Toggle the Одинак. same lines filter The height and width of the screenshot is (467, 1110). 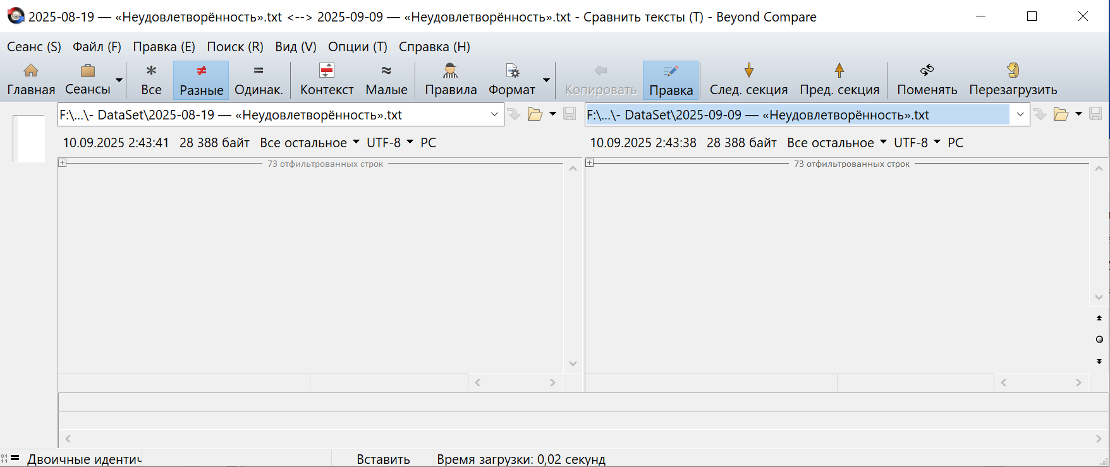259,80
